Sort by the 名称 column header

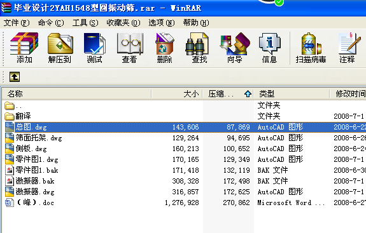pyautogui.click(x=77, y=94)
